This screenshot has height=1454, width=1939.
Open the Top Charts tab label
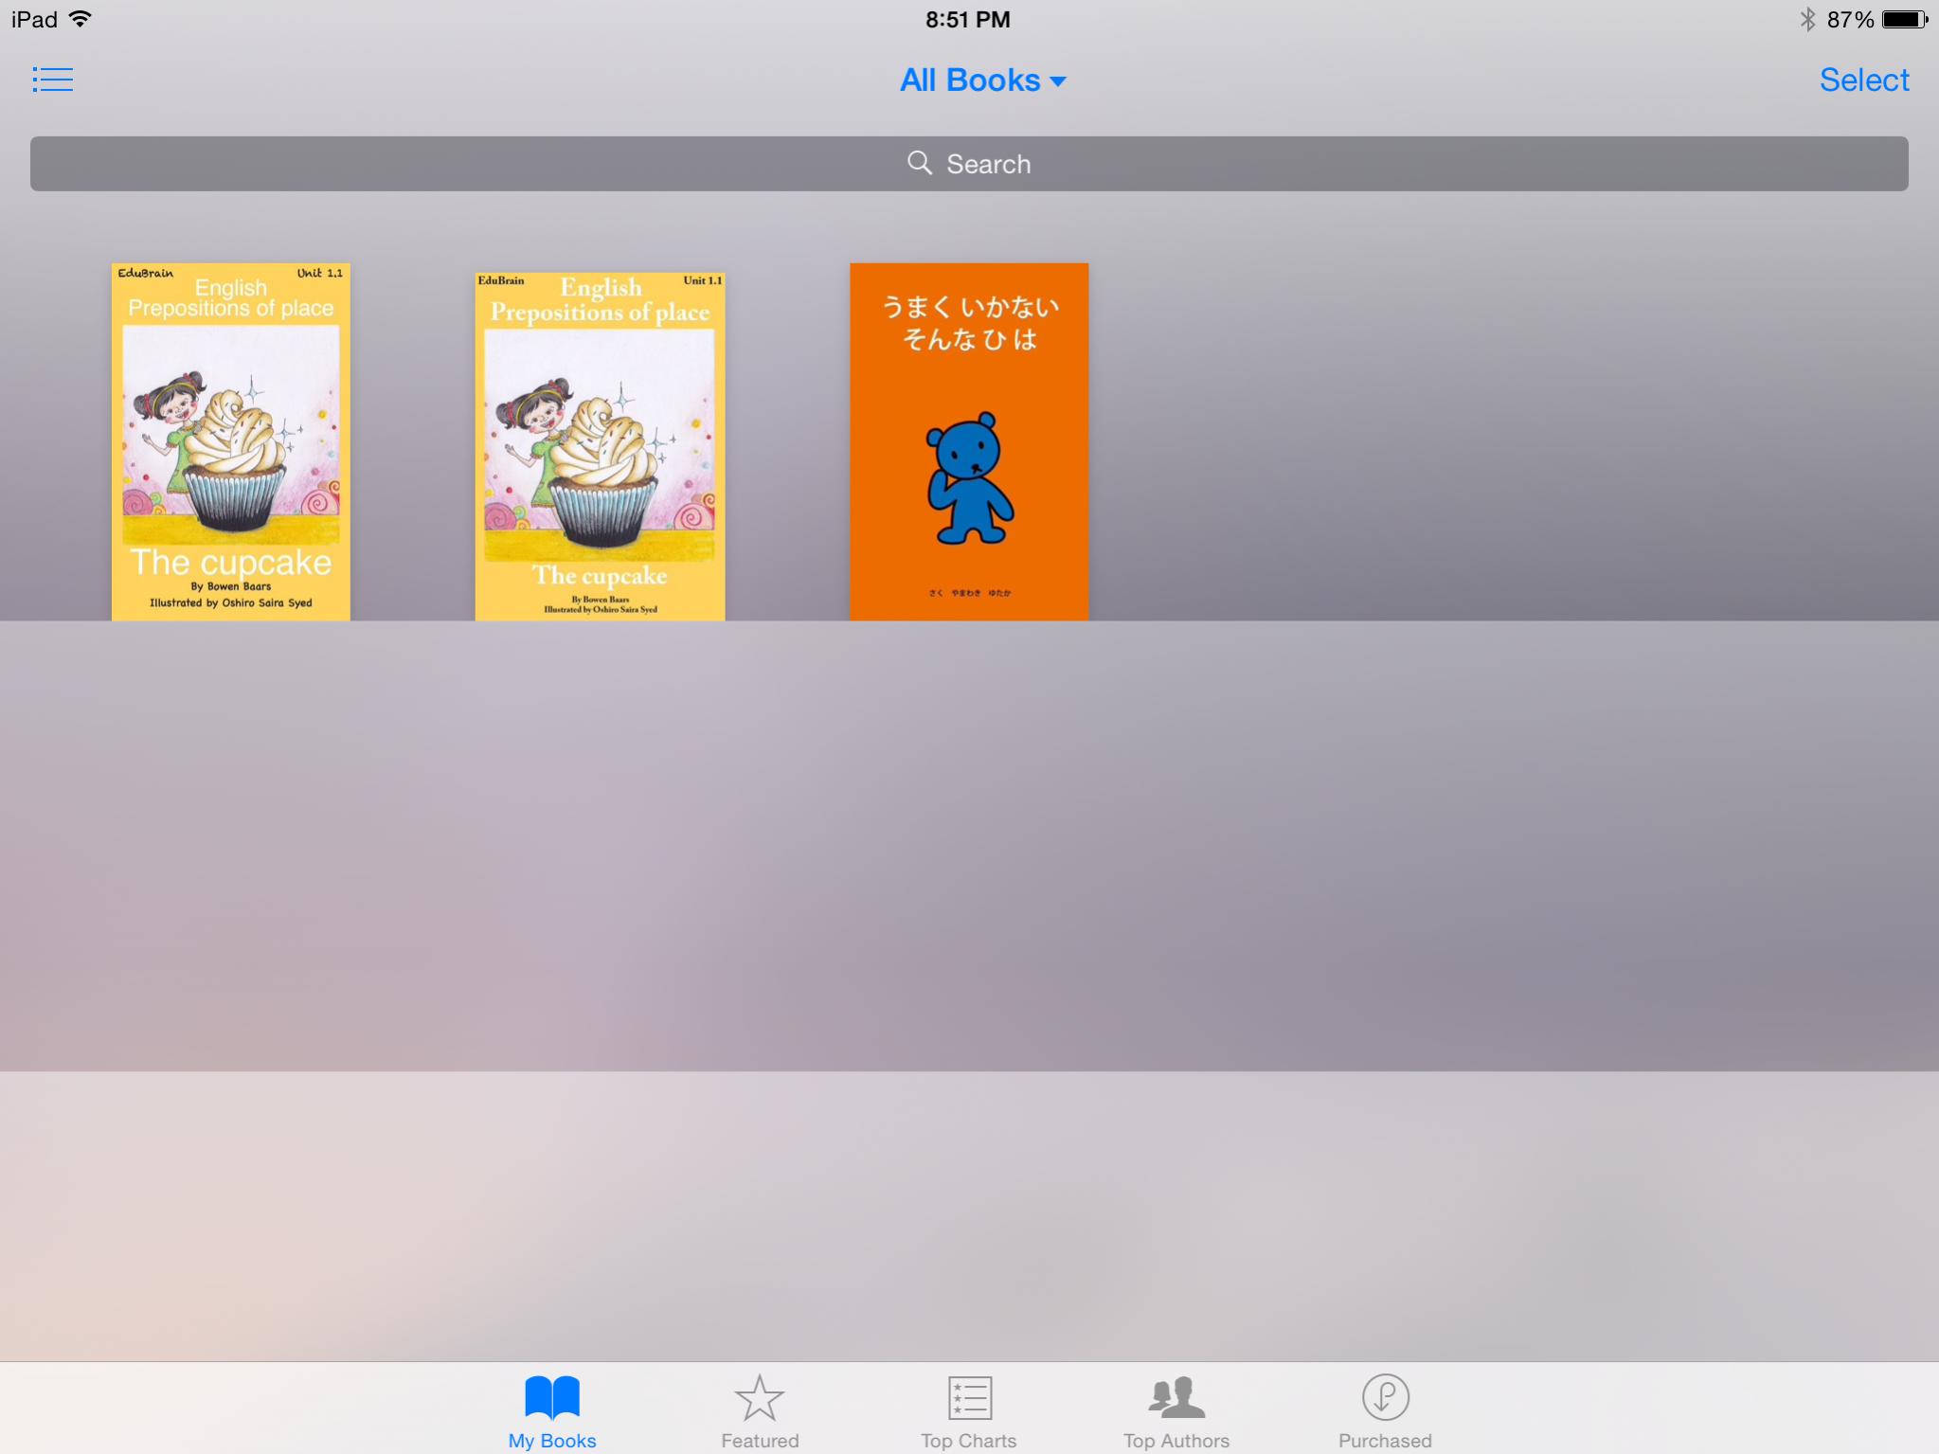point(968,1440)
